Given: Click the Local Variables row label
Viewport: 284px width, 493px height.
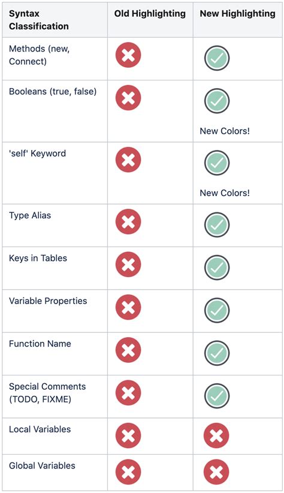Looking at the screenshot, I should (x=40, y=429).
